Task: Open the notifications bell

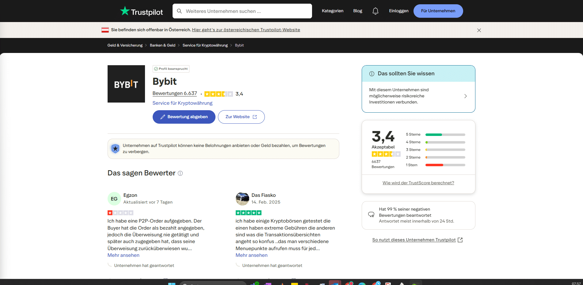Action: [x=375, y=11]
